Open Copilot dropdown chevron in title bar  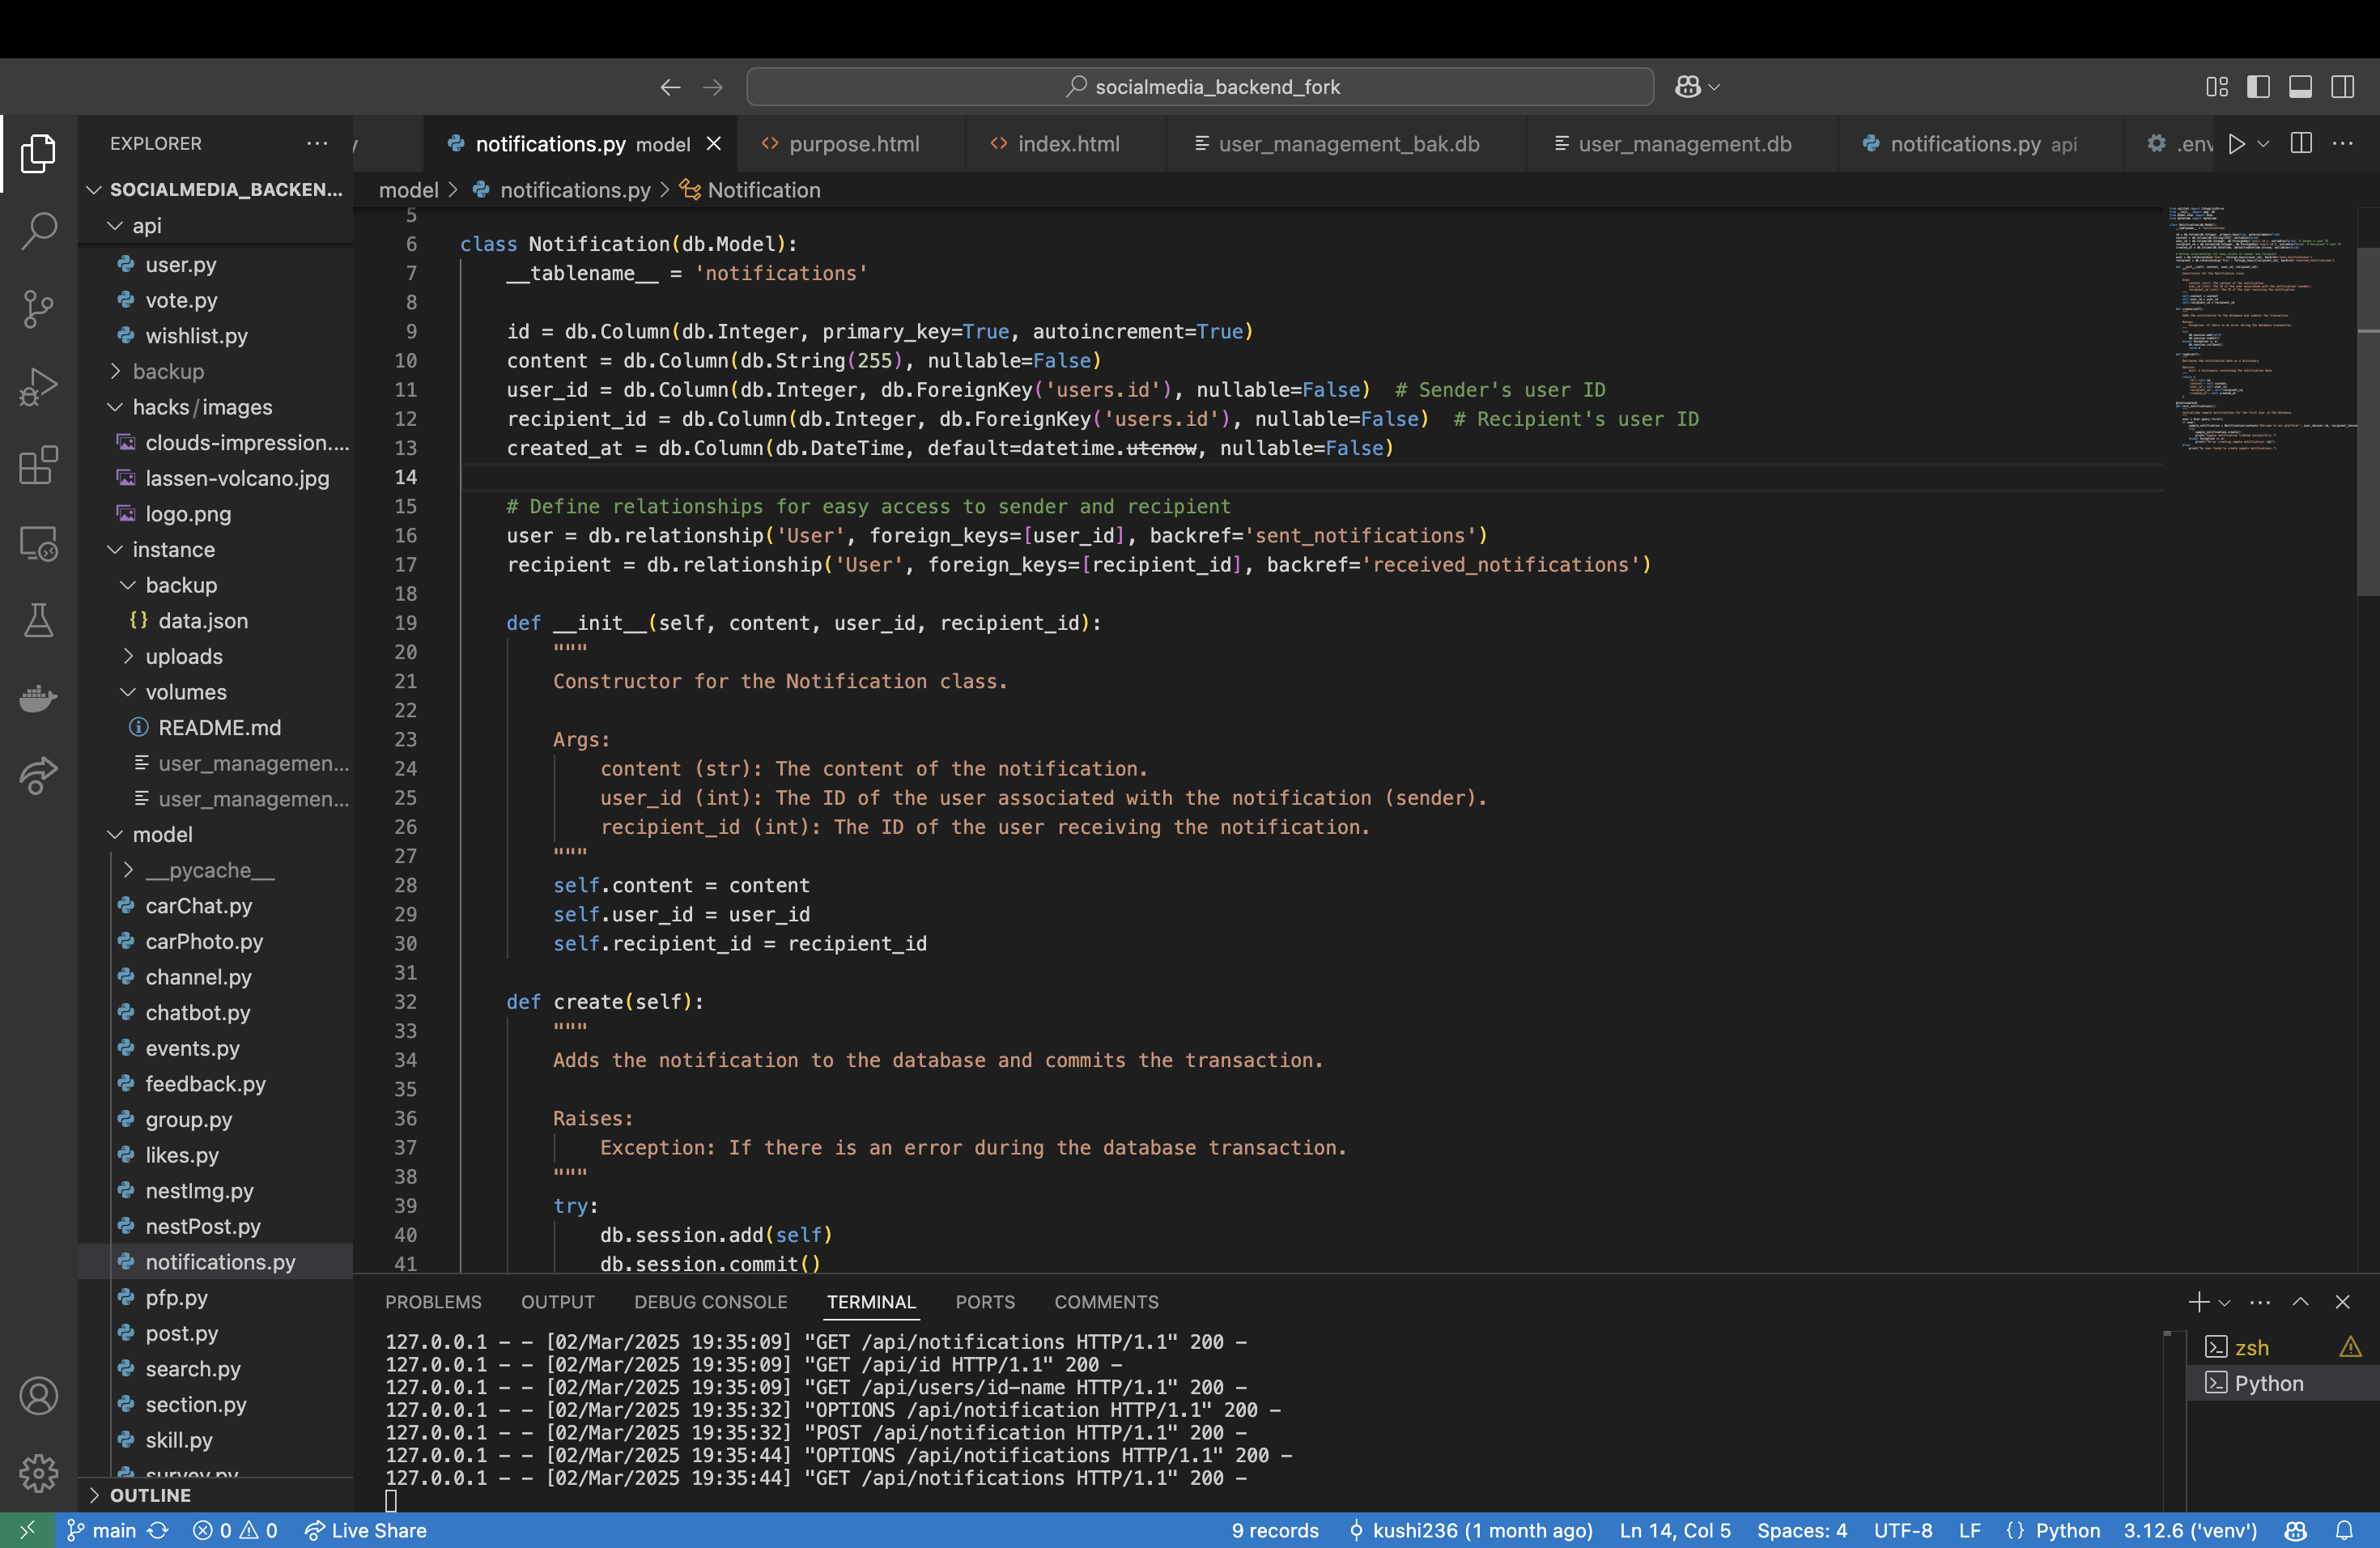[x=1714, y=87]
